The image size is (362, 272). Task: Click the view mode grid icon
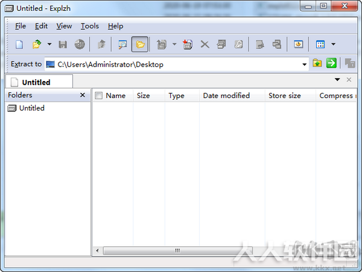(320, 44)
